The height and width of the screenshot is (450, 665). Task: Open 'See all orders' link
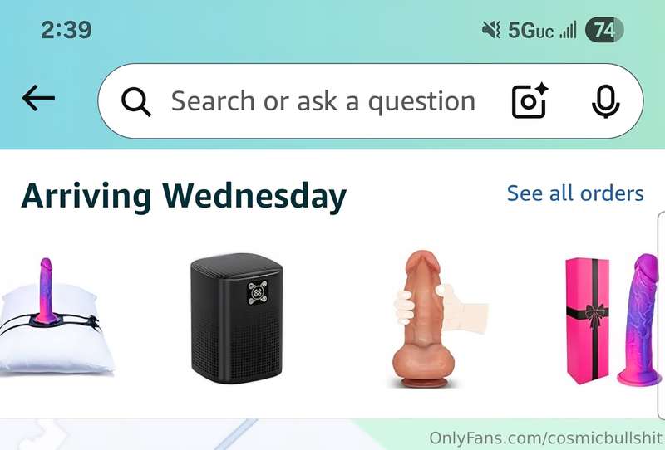pyautogui.click(x=575, y=193)
